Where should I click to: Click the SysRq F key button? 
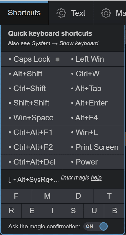(x=16, y=196)
